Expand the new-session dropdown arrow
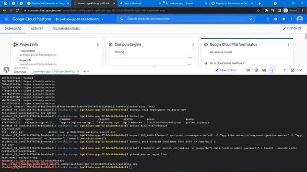307x172 pixels. point(88,71)
